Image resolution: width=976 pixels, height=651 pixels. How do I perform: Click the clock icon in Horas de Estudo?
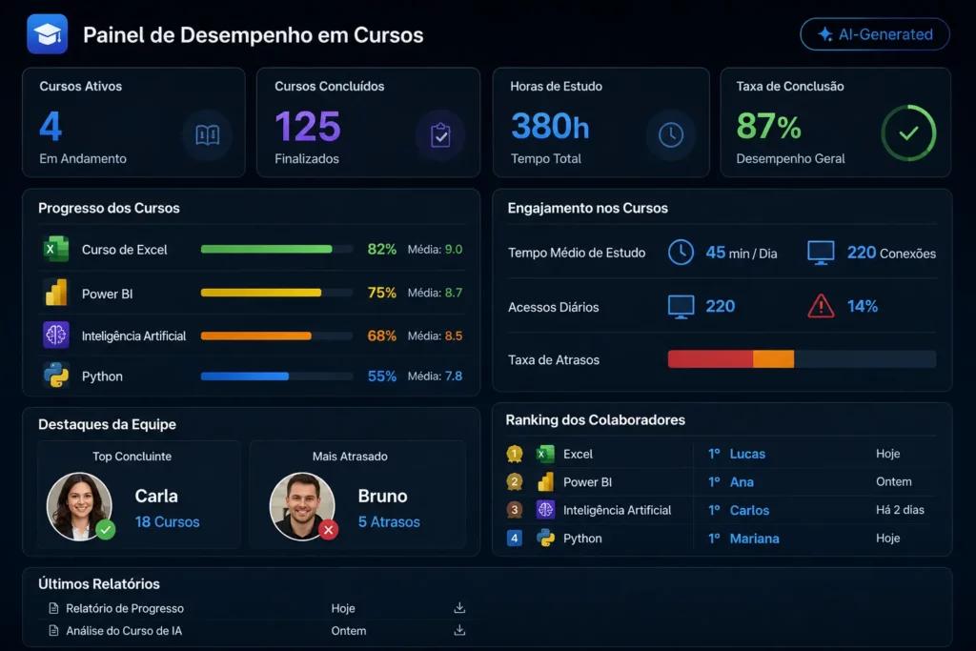pos(670,134)
